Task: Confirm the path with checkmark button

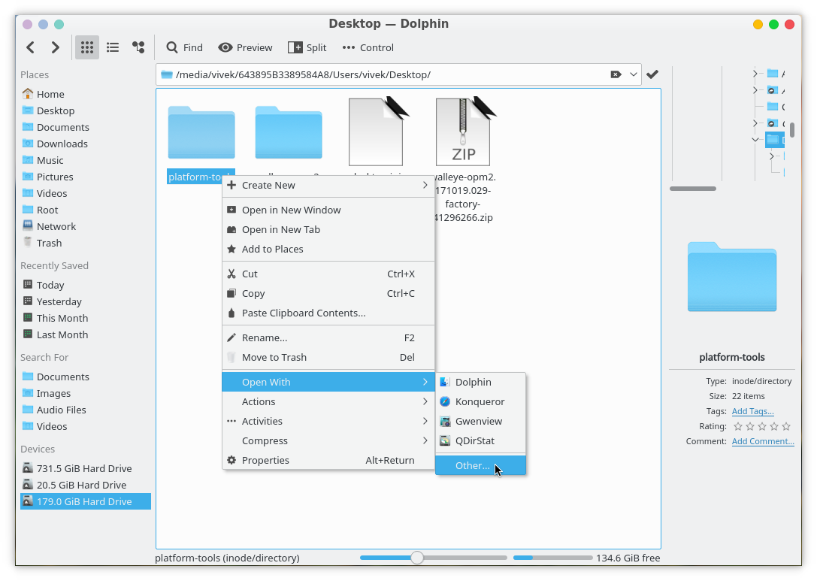Action: 652,74
